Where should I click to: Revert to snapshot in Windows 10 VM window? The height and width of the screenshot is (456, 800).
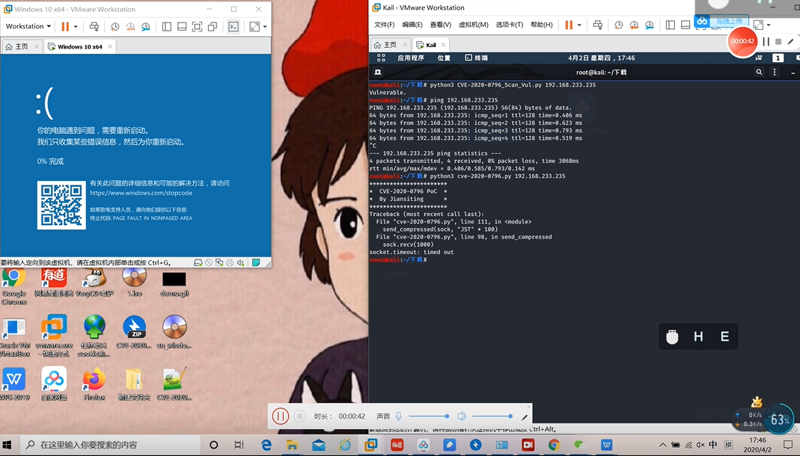click(131, 26)
